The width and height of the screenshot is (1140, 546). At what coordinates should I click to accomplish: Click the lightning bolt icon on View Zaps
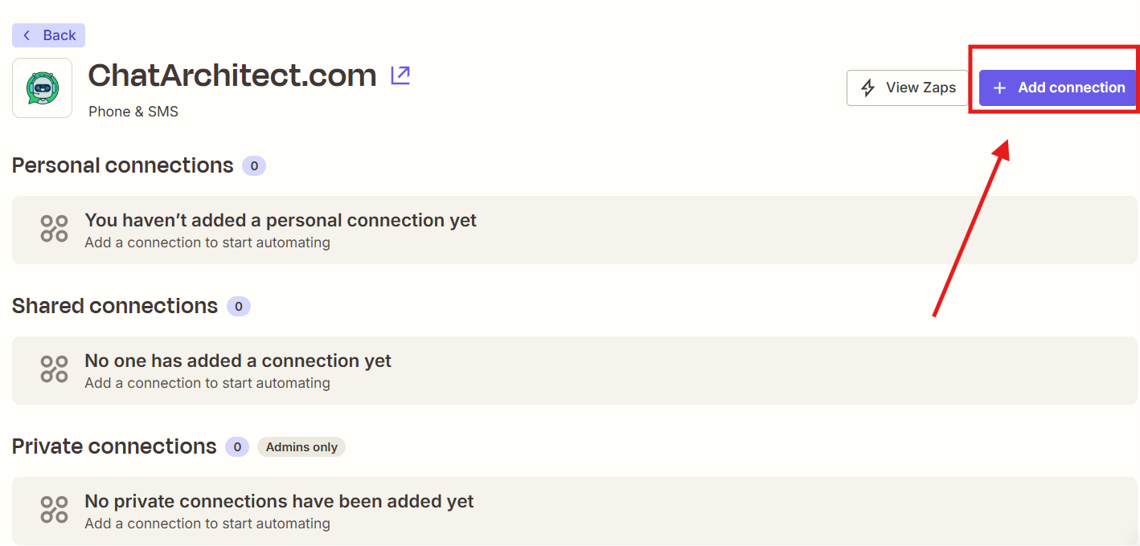(x=868, y=88)
